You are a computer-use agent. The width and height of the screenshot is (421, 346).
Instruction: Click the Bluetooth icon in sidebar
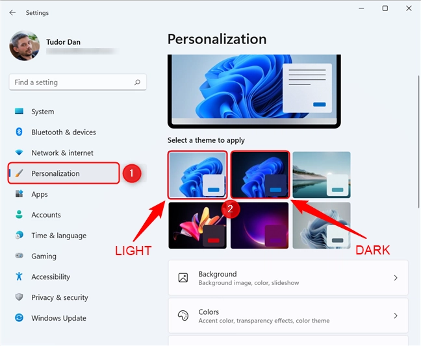(x=19, y=132)
